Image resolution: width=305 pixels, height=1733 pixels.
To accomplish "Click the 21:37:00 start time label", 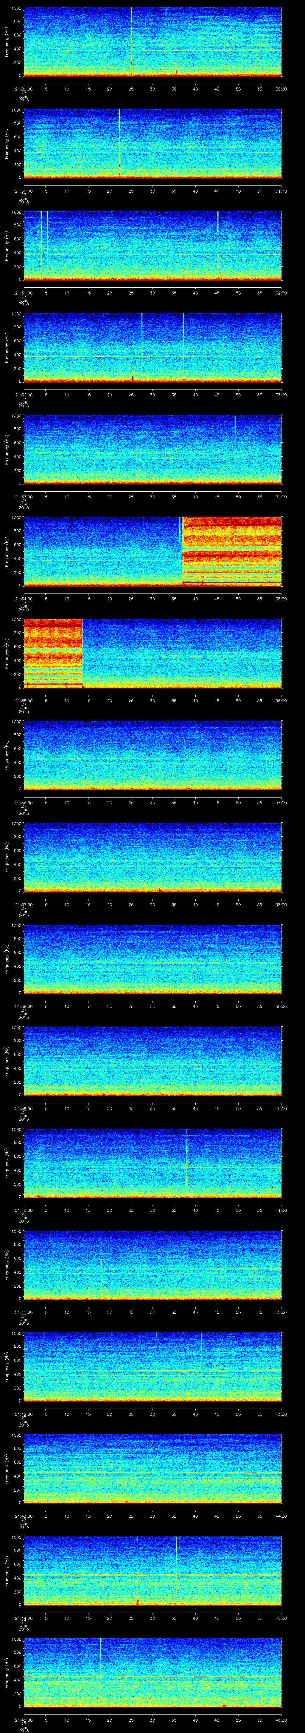I will point(24,904).
